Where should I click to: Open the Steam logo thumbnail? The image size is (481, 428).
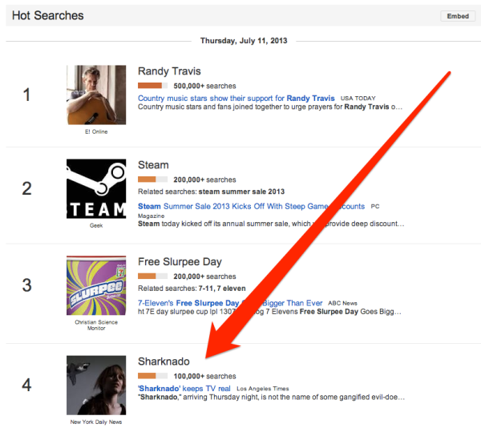point(96,188)
